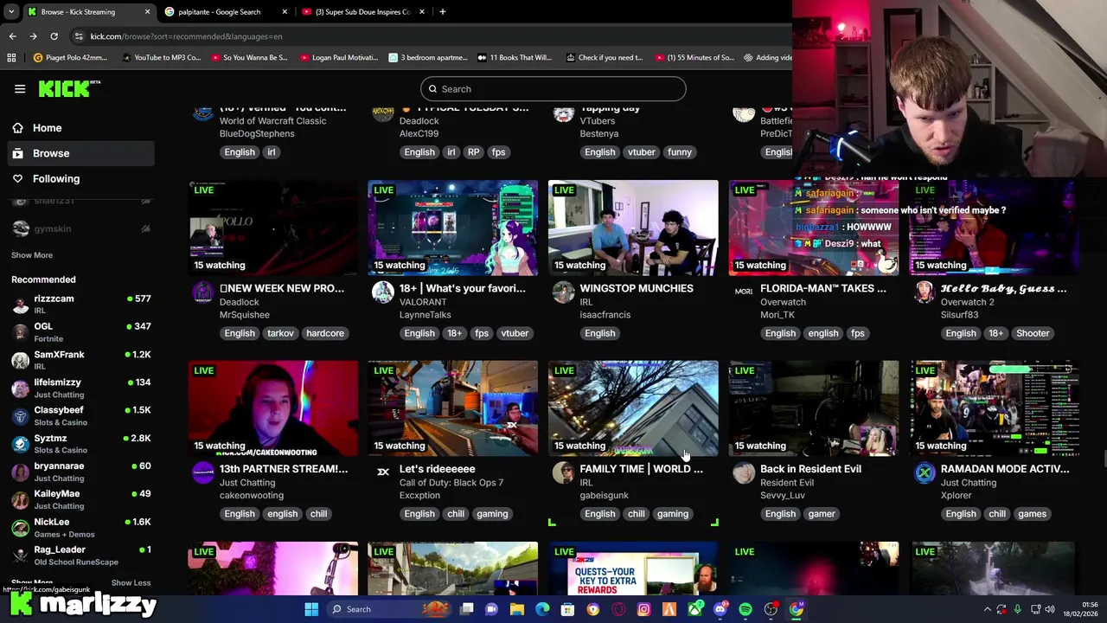
Task: Select the vtuber tag under LaynneTalks
Action: [x=515, y=333]
